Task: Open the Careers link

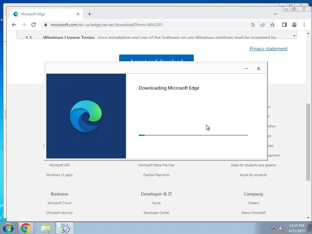Action: coord(253,203)
